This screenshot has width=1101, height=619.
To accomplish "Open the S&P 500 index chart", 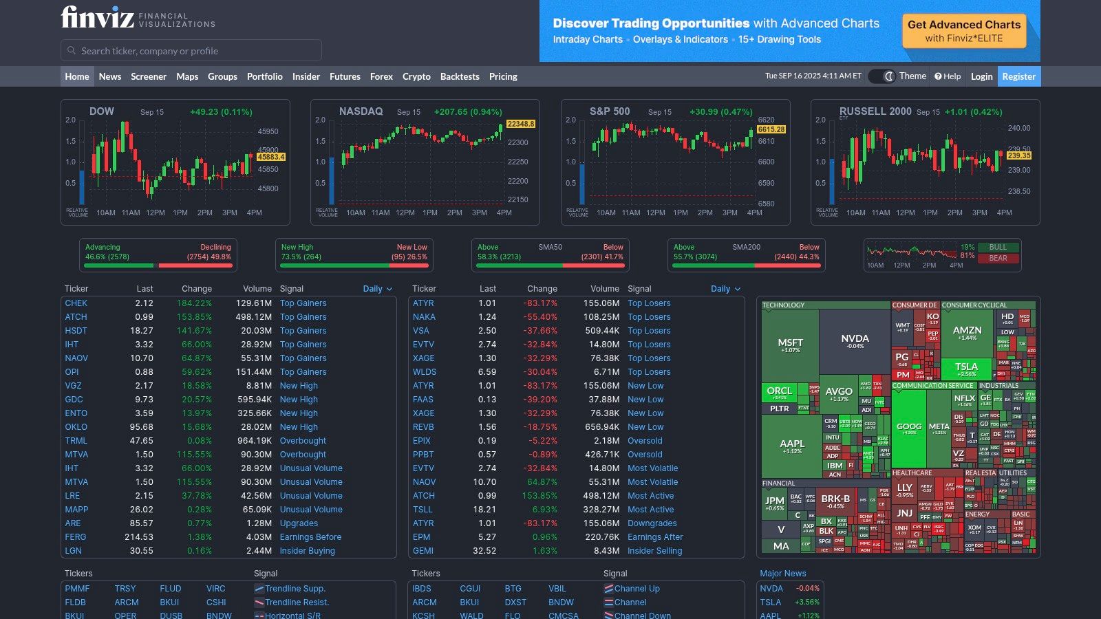I will [x=676, y=162].
